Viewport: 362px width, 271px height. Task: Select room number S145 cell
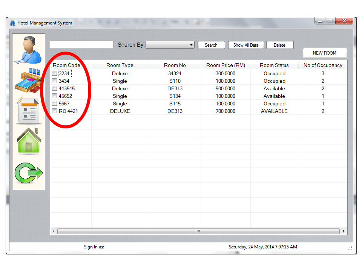point(175,104)
